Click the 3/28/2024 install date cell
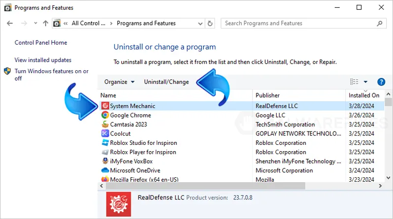This screenshot has height=219, width=393. (362, 106)
